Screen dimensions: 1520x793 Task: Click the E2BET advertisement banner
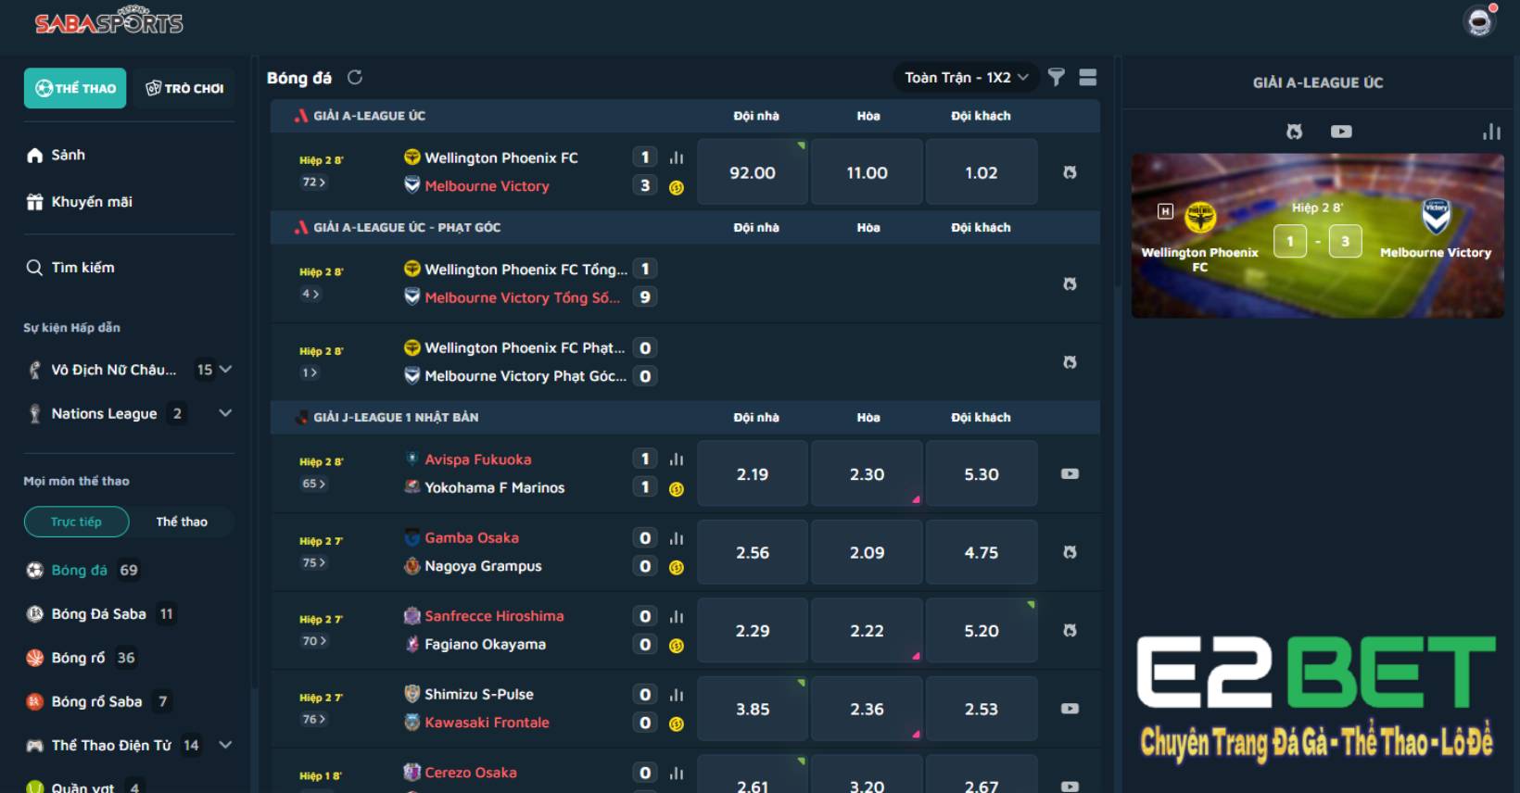pos(1316,699)
